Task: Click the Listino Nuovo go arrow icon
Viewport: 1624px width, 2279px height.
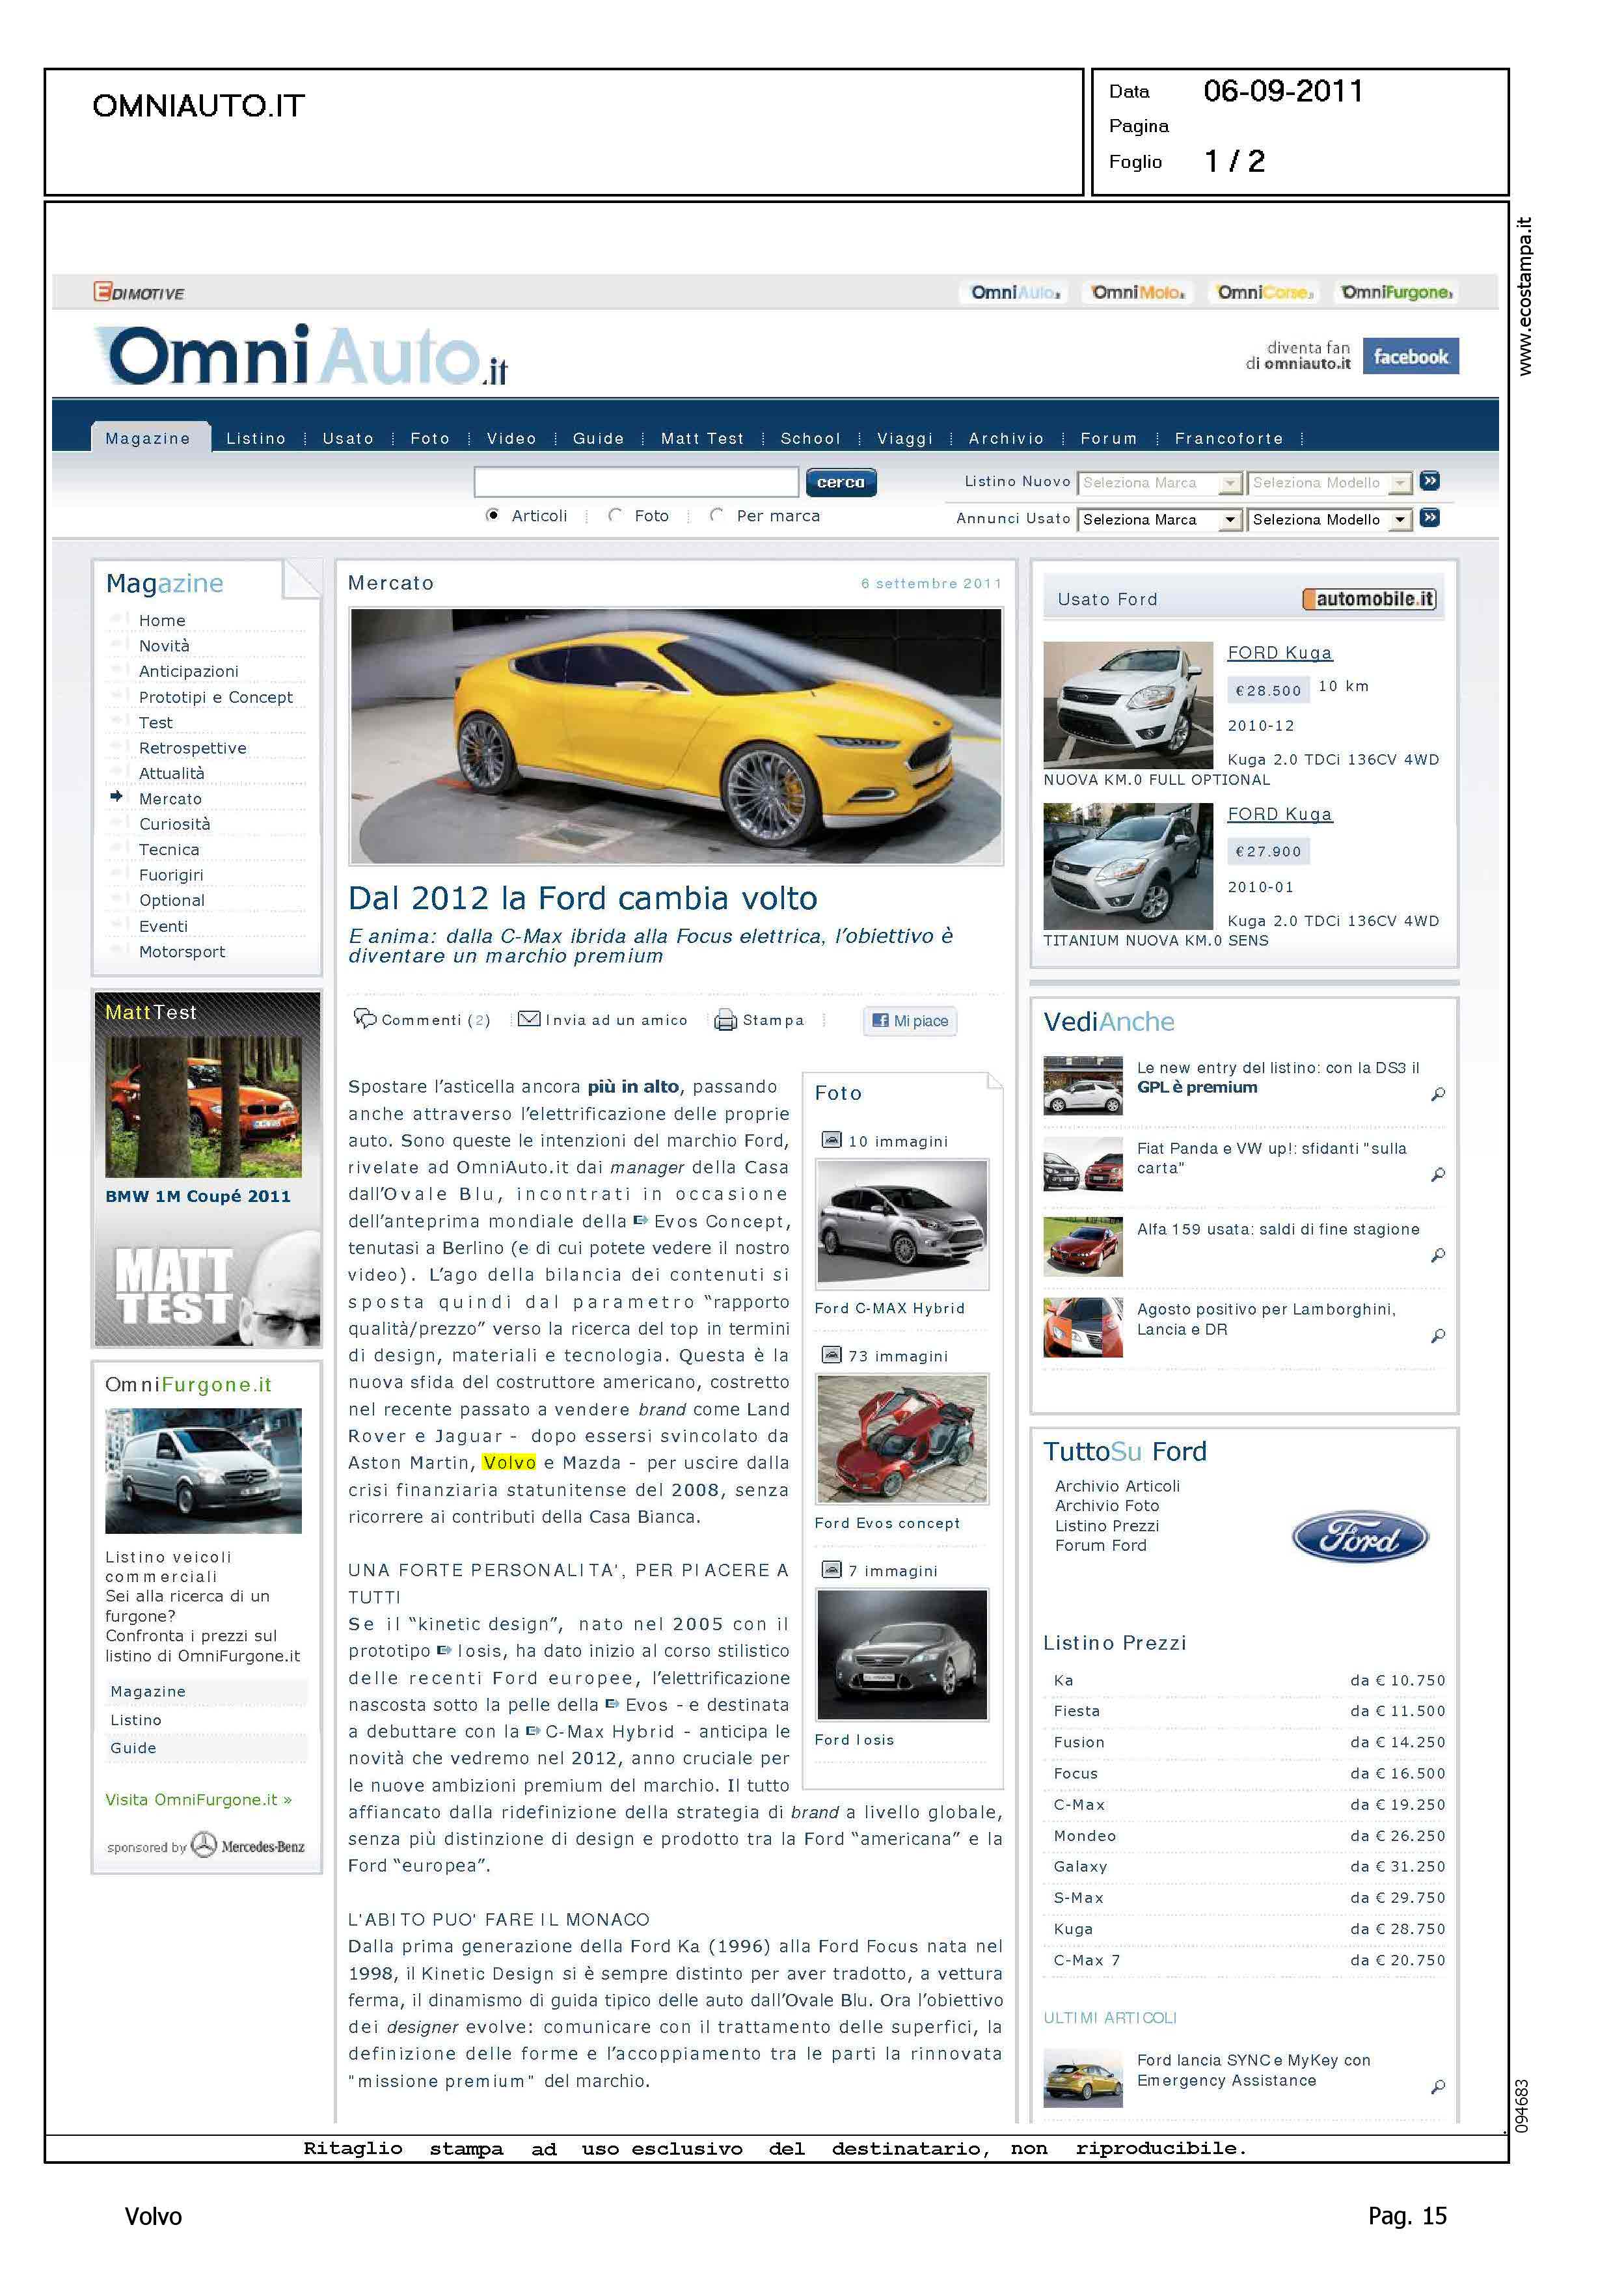Action: [1430, 481]
